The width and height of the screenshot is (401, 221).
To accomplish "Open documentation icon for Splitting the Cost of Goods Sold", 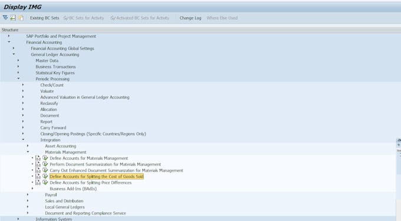I will (38, 177).
